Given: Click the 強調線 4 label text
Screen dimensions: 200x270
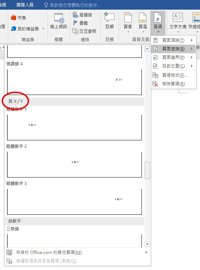Looking at the screenshot, I should click(14, 64).
